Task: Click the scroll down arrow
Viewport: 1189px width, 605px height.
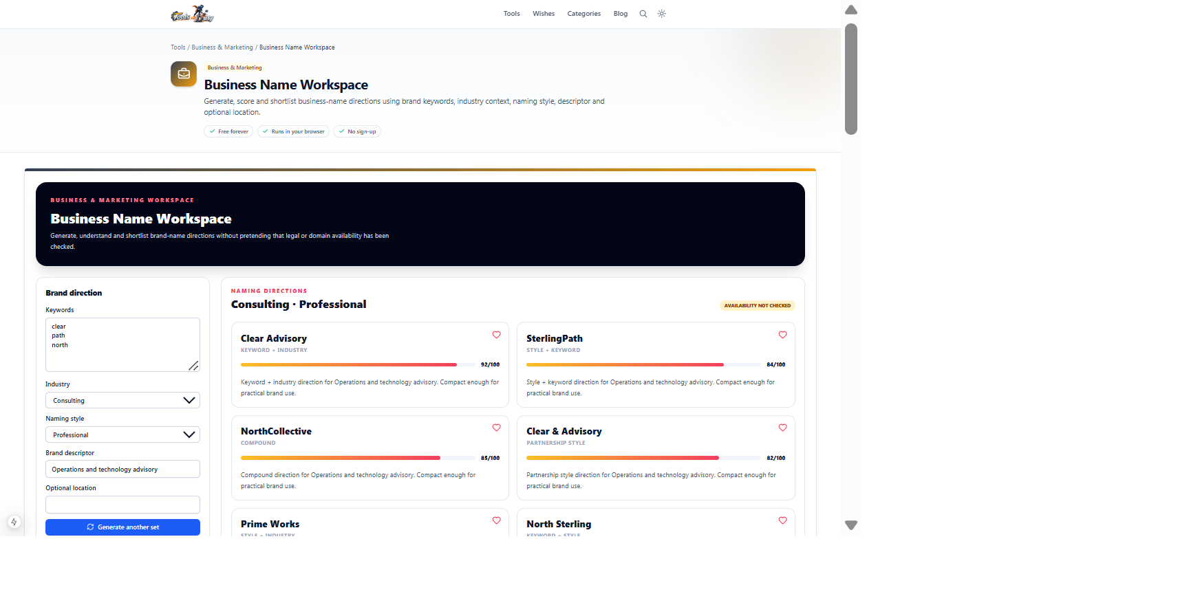Action: (851, 525)
